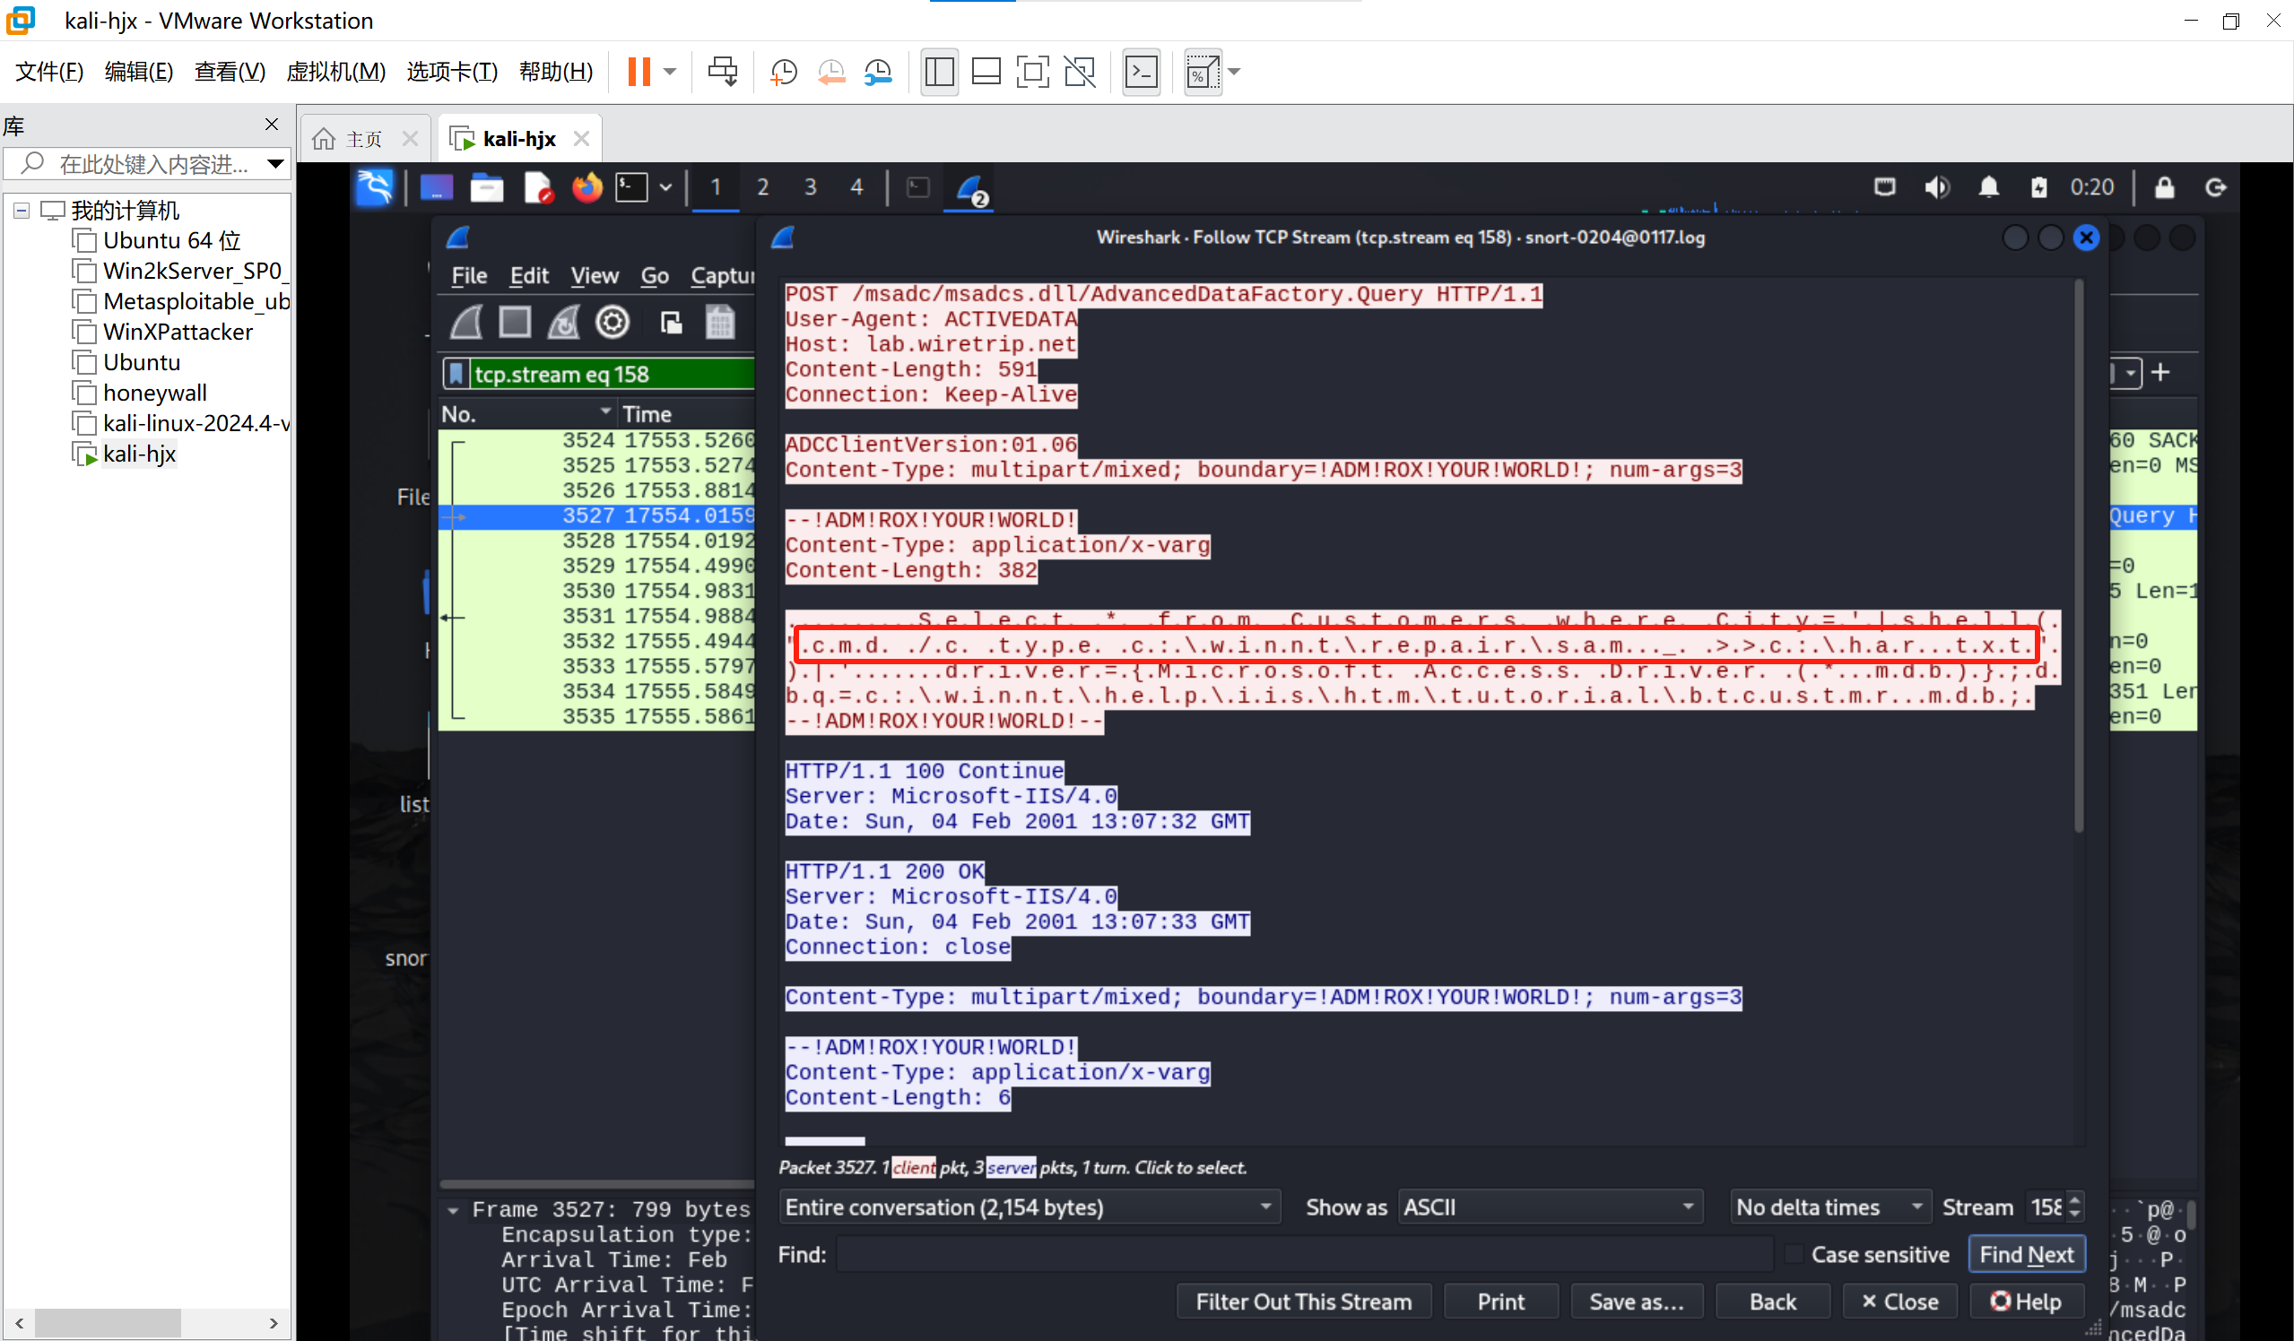
Task: Open the Entire conversation dropdown
Action: tap(1029, 1207)
